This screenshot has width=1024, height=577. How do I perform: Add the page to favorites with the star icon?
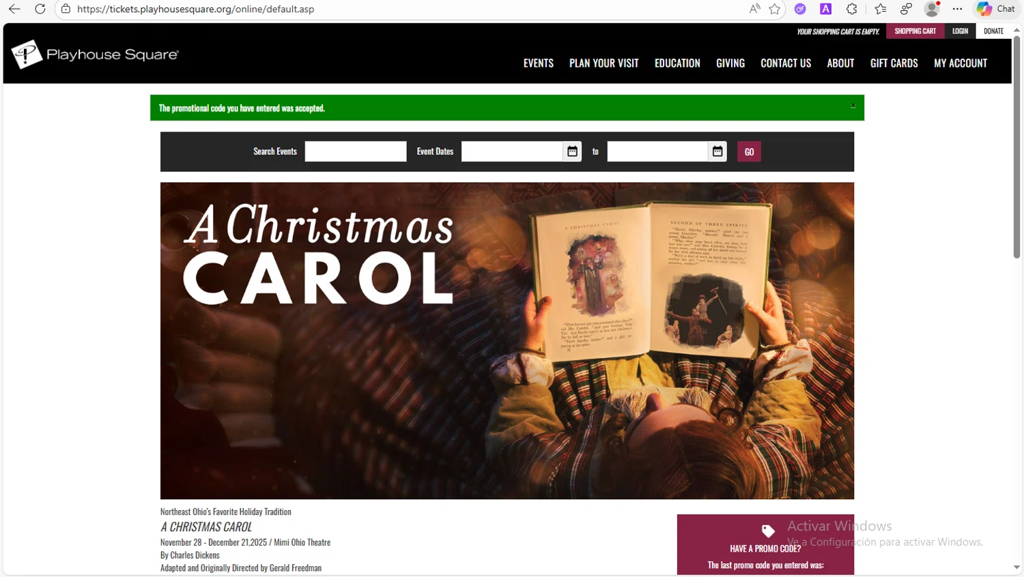pos(775,9)
